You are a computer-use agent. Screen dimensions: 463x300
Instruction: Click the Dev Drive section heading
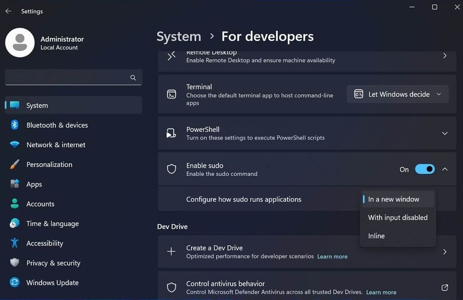pyautogui.click(x=172, y=226)
